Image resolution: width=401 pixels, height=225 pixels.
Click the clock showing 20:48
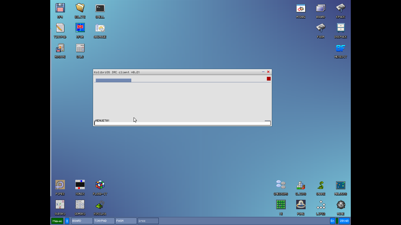pyautogui.click(x=344, y=221)
